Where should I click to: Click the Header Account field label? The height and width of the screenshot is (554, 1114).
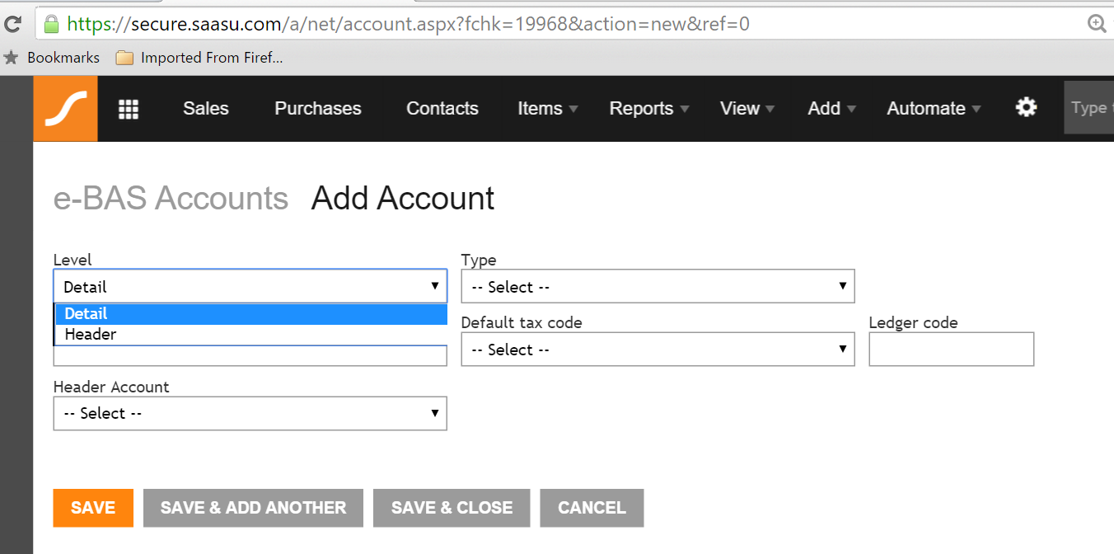pos(111,387)
